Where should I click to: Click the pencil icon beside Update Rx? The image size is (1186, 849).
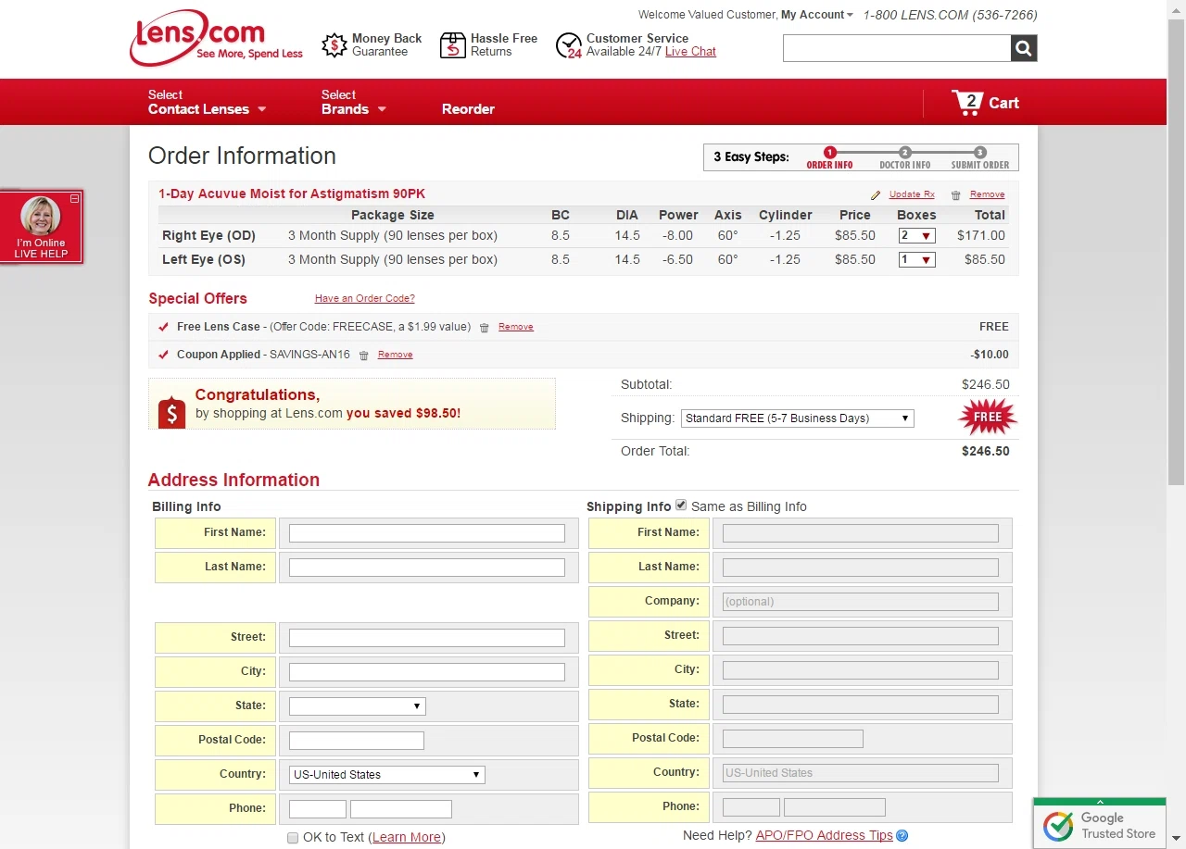[x=876, y=195]
